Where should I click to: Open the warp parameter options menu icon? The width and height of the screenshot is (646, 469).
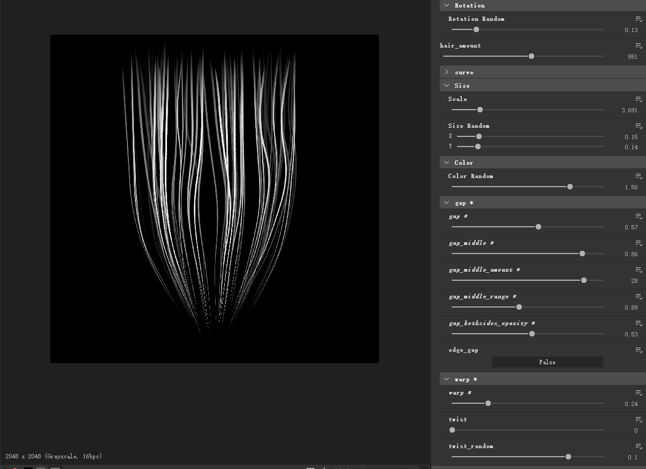click(x=639, y=393)
